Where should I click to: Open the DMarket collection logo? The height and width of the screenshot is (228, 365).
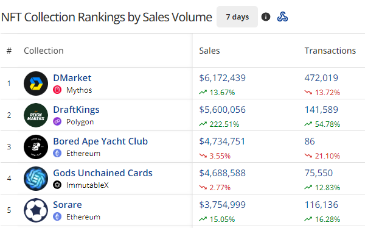[x=36, y=84]
